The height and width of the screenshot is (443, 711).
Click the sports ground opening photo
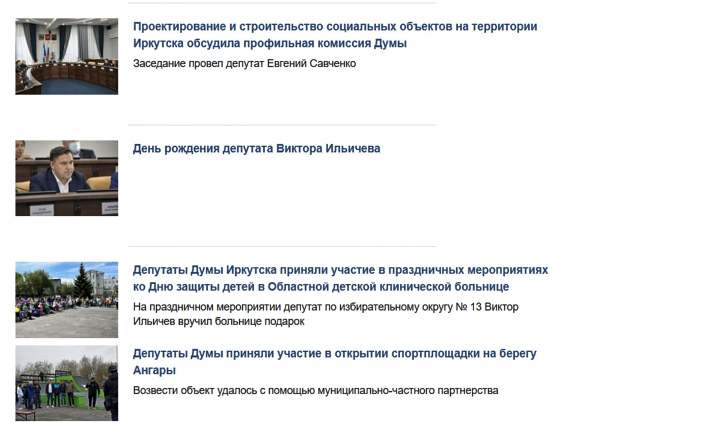[67, 383]
